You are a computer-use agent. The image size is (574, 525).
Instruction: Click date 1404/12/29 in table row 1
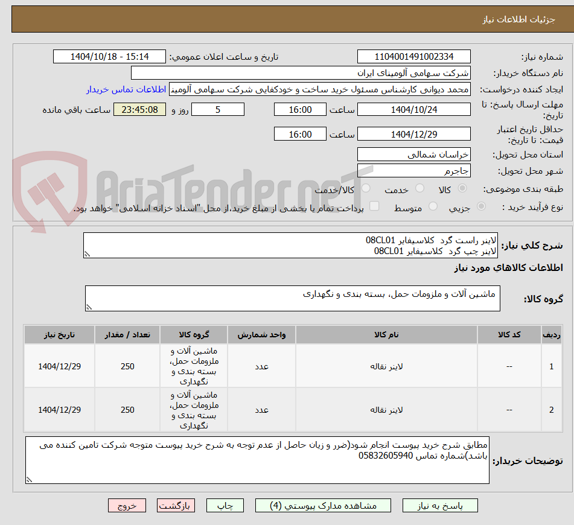[59, 366]
